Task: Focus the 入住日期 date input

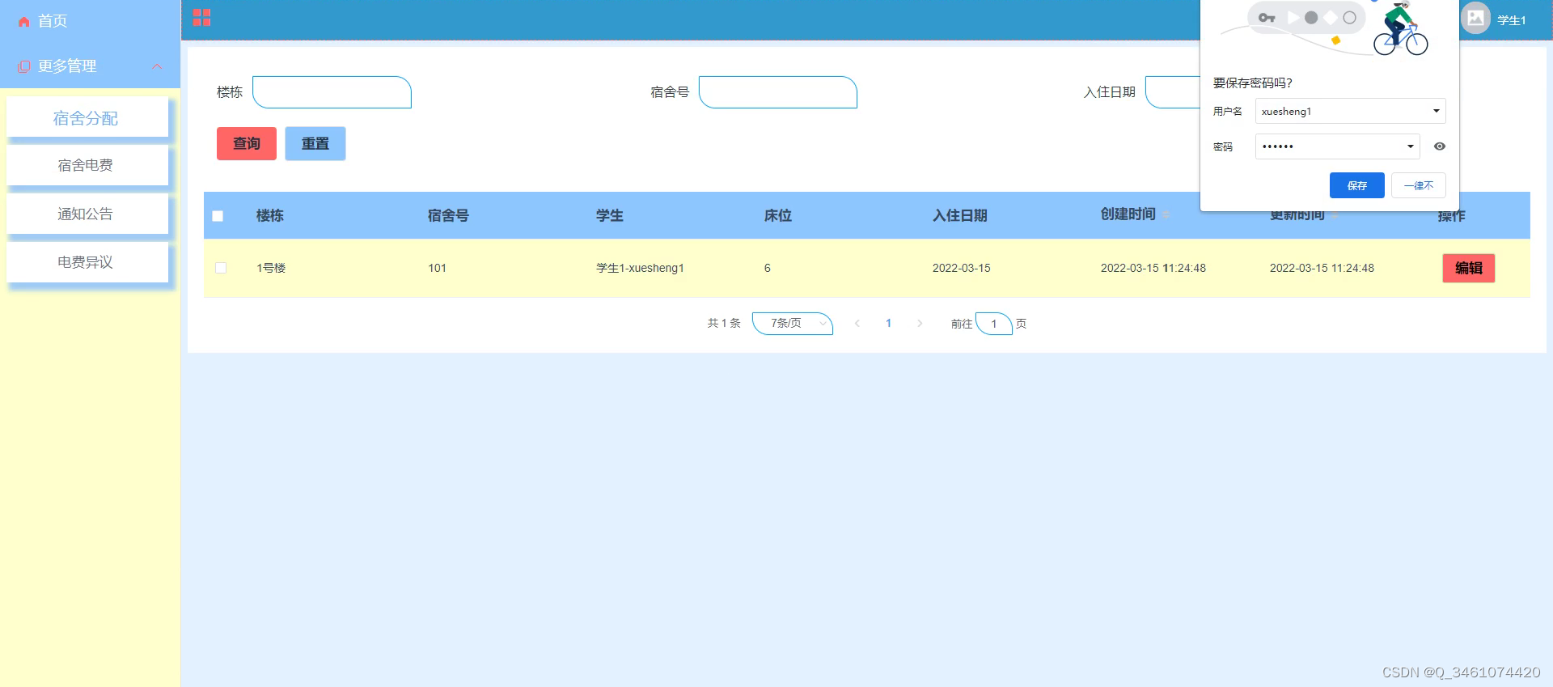Action: tap(1173, 92)
